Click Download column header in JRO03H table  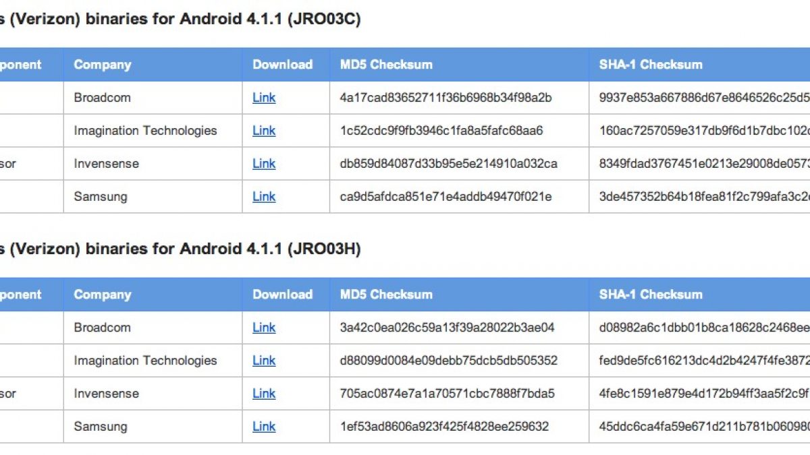point(282,295)
